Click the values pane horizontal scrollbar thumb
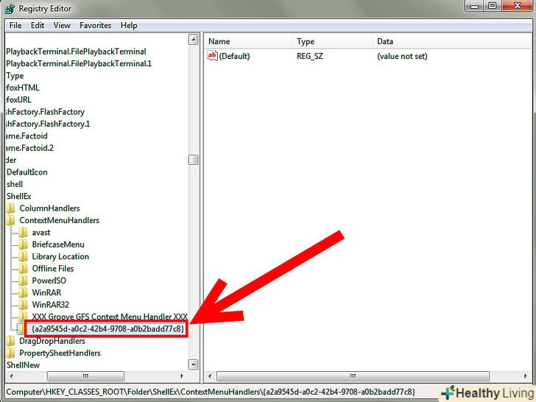This screenshot has height=402, width=536. click(353, 376)
